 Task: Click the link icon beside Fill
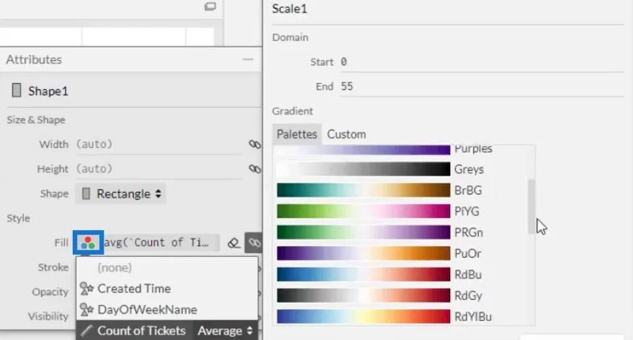[253, 243]
